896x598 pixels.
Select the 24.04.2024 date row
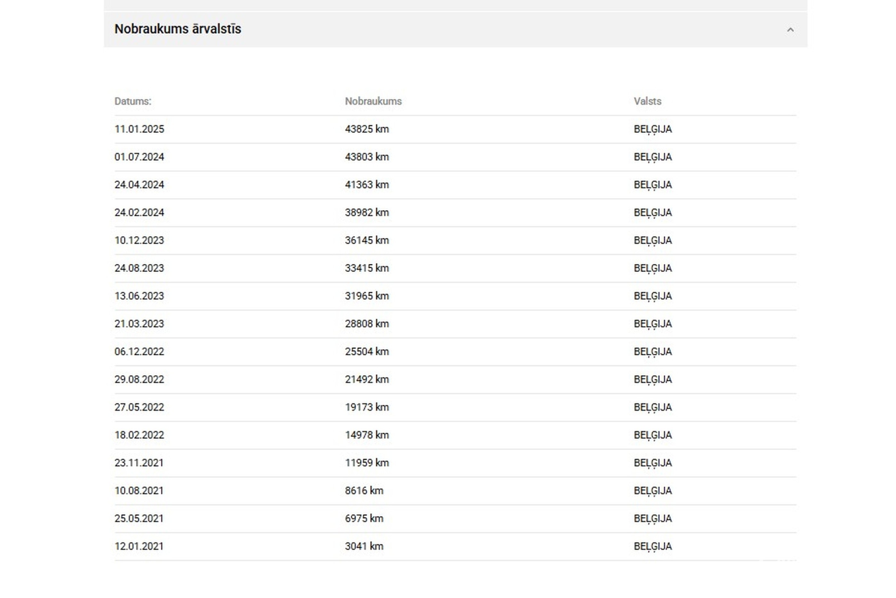click(139, 185)
